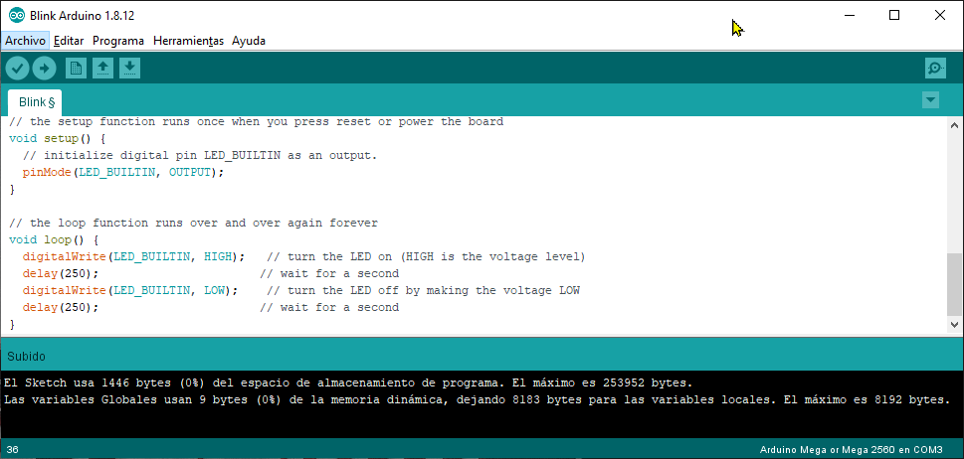964x459 pixels.
Task: Open the Archivo menu
Action: tap(25, 41)
